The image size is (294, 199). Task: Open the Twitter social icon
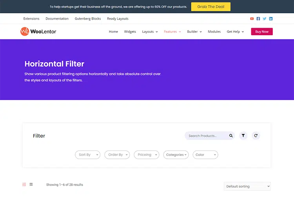tap(265, 19)
